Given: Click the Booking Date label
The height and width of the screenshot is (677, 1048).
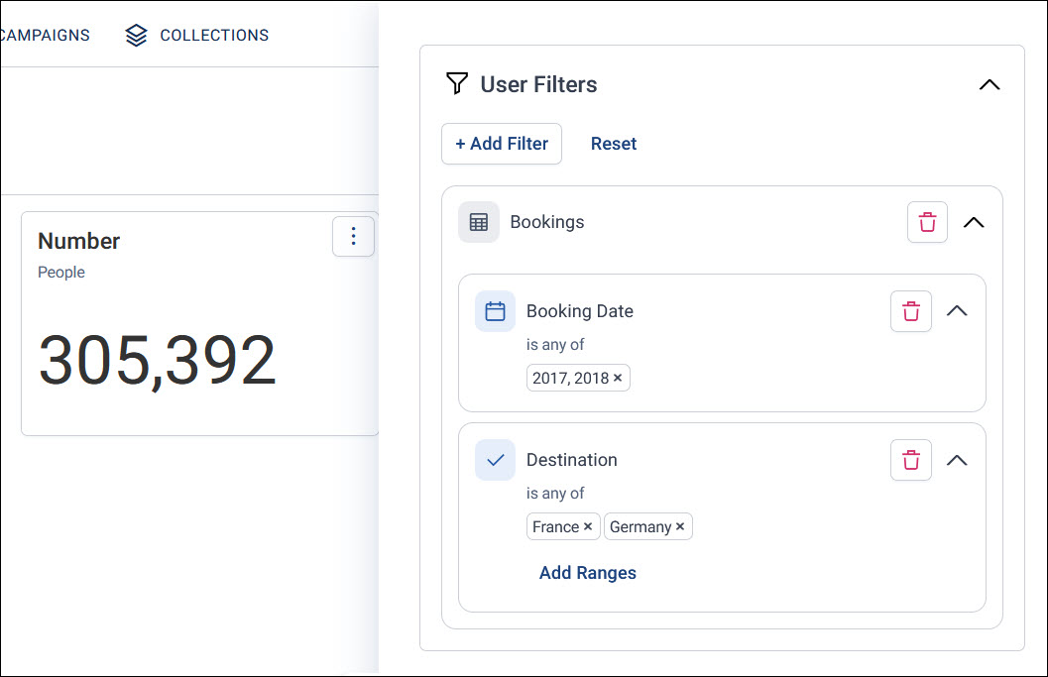Looking at the screenshot, I should 579,311.
